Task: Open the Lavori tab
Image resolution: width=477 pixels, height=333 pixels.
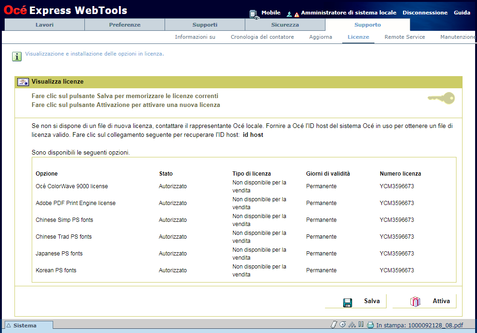Action: coord(44,25)
